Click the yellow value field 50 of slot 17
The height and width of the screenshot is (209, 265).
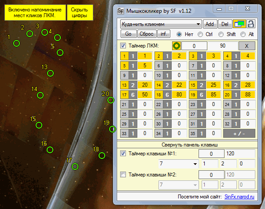tap(144, 95)
